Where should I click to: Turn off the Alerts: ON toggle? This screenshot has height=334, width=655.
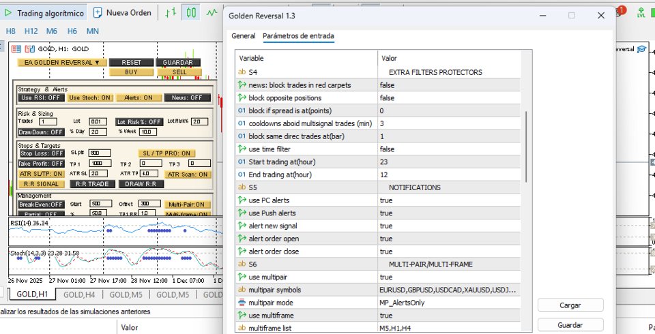(139, 97)
